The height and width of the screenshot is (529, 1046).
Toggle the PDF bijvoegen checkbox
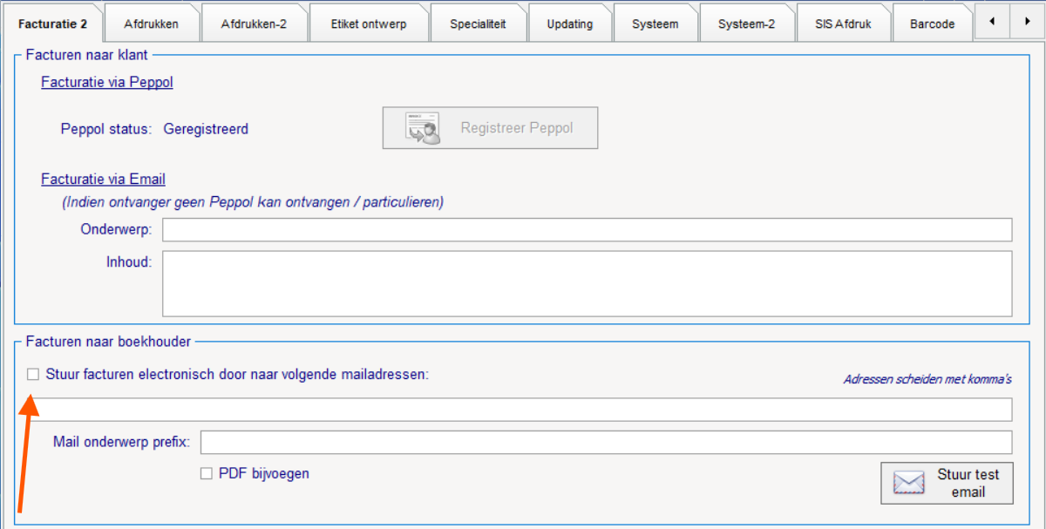pyautogui.click(x=207, y=474)
